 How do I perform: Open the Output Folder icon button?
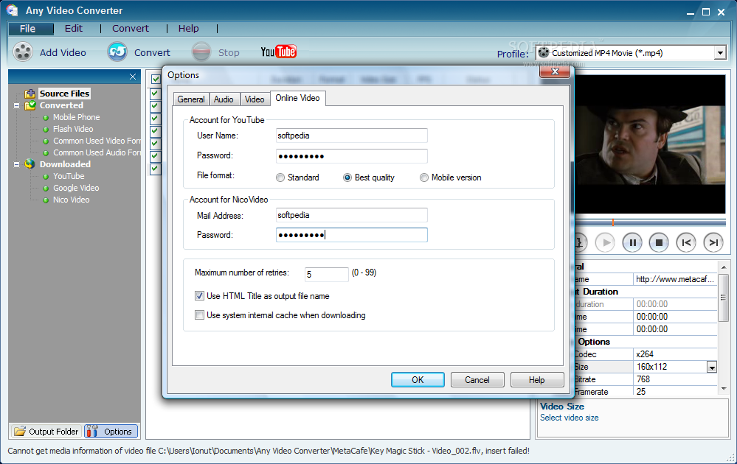(46, 431)
